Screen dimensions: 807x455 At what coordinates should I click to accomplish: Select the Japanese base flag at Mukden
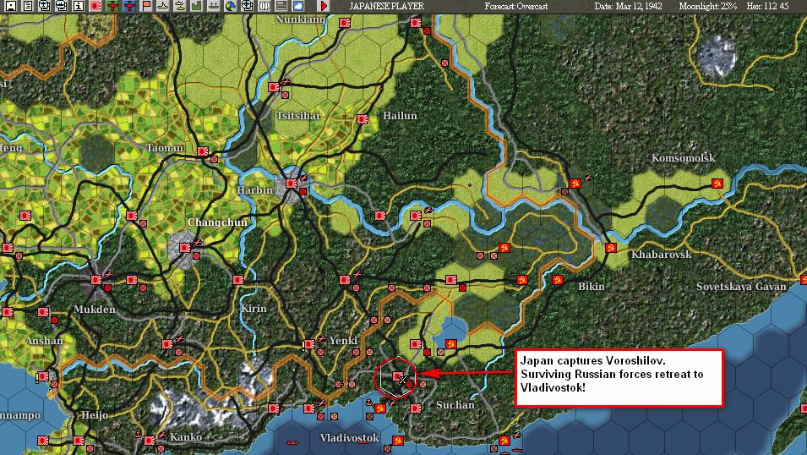coord(96,280)
